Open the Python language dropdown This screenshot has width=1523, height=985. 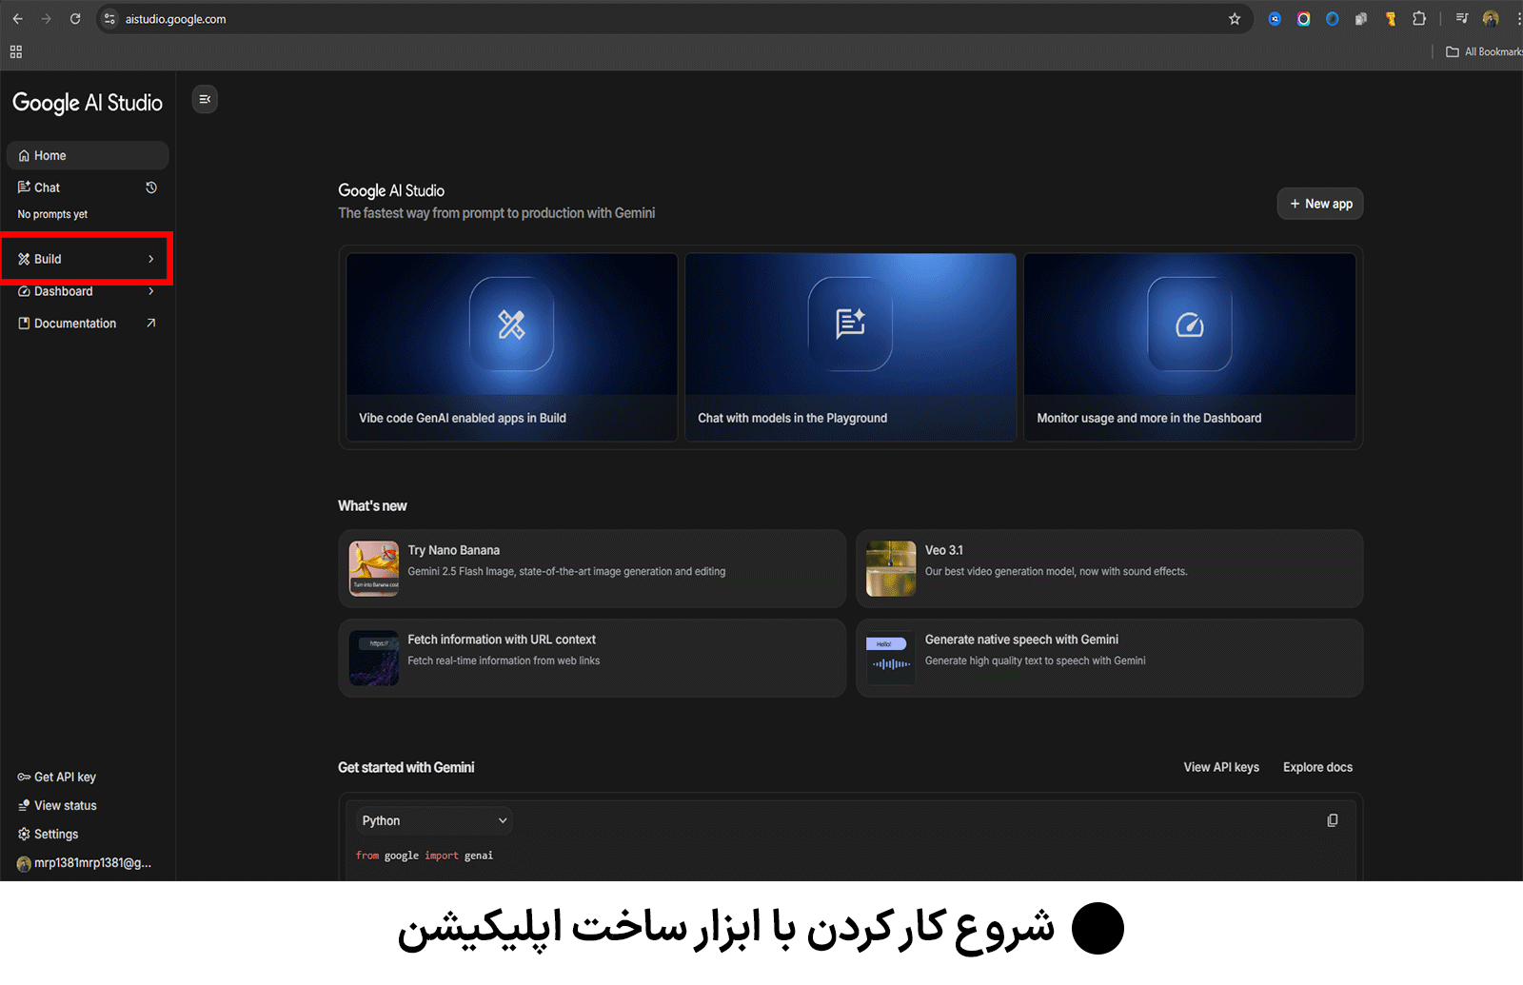coord(434,820)
